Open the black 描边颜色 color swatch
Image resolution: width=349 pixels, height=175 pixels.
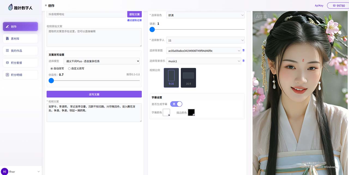(191, 112)
